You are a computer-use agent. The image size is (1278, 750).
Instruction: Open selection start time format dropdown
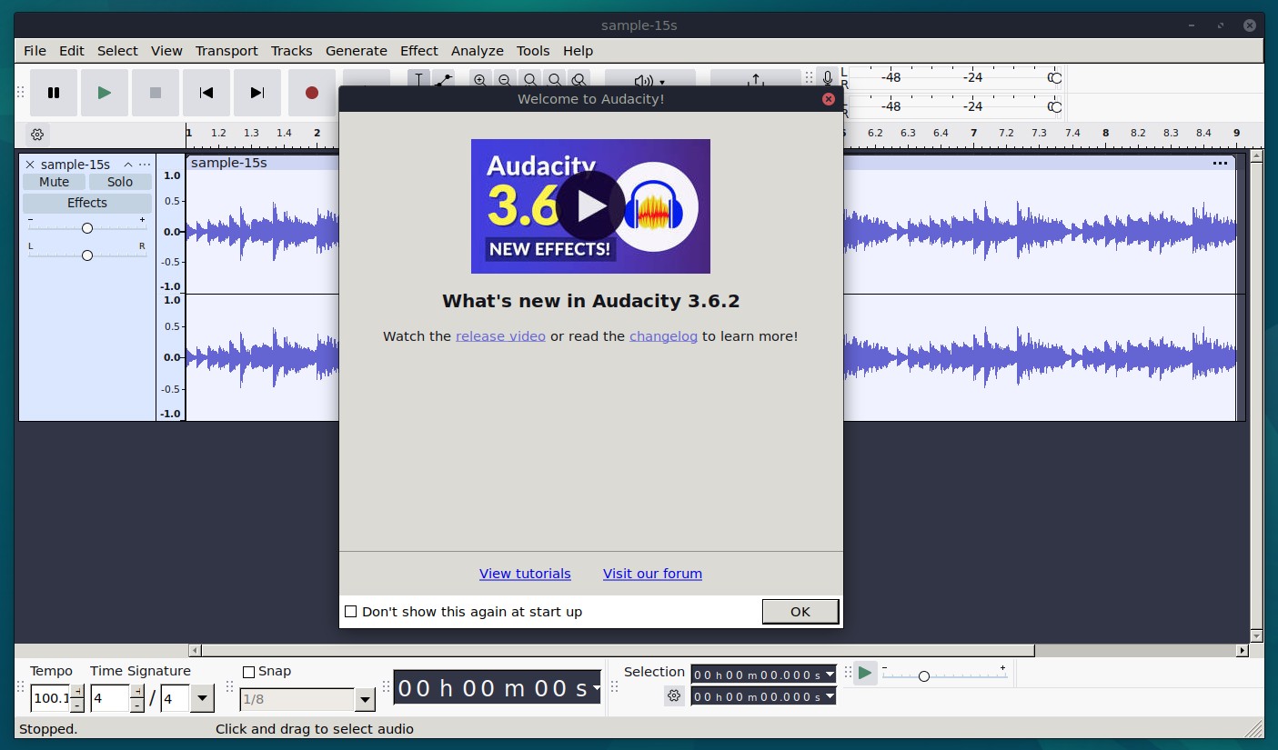[x=830, y=675]
